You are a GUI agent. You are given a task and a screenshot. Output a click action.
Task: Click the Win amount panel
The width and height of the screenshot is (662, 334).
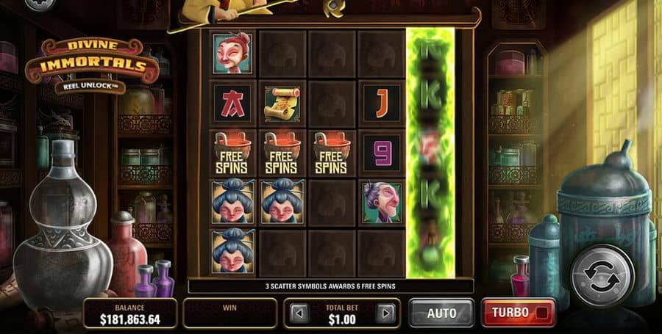(x=230, y=313)
